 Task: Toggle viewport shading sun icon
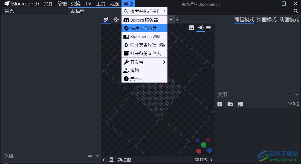coord(201,28)
